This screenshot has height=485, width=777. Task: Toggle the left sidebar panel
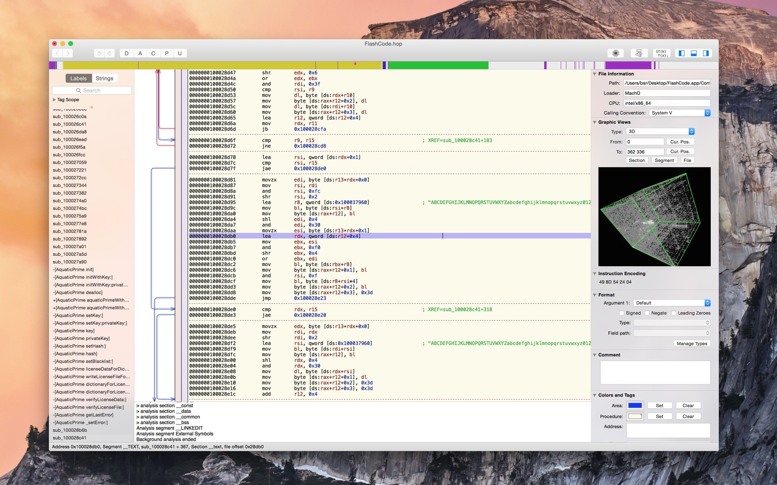pyautogui.click(x=682, y=53)
